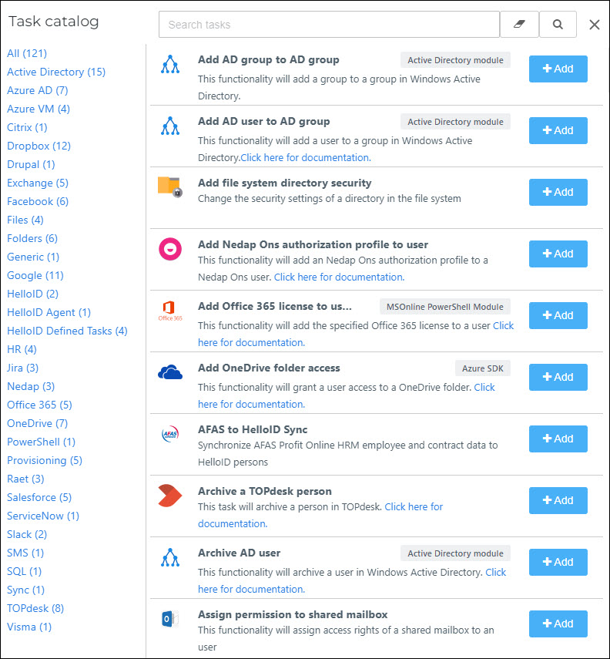Click the AFAS software logo icon
Screen dimensions: 610x659
(x=170, y=434)
